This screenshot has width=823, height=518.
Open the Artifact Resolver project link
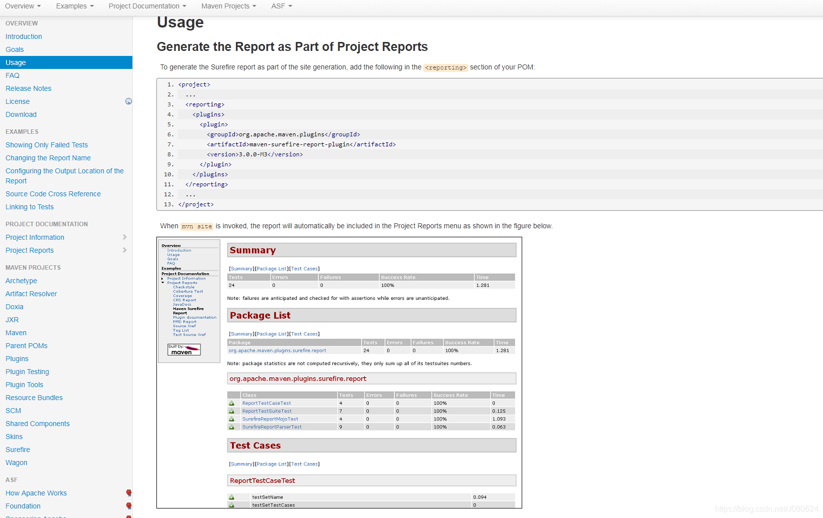click(31, 294)
